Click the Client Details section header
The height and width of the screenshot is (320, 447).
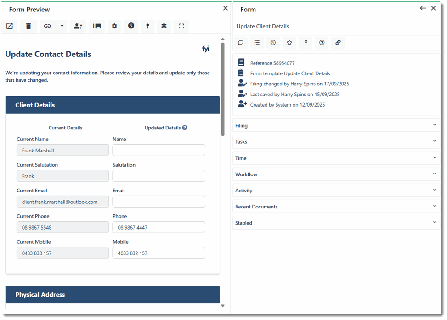113,105
